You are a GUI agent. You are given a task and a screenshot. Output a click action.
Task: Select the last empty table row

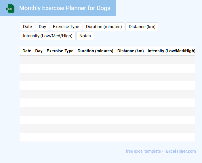tap(107, 137)
